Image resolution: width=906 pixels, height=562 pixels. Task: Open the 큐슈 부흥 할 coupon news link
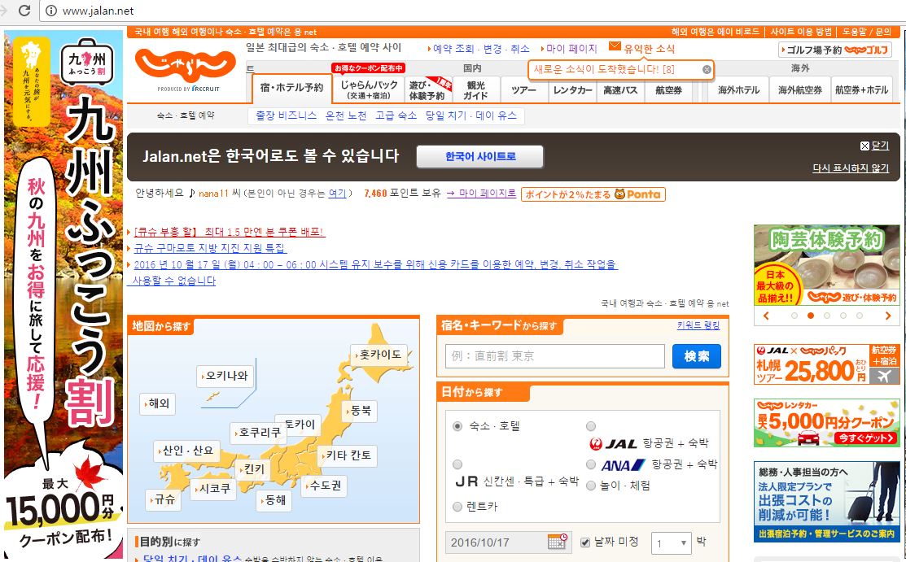click(x=230, y=232)
